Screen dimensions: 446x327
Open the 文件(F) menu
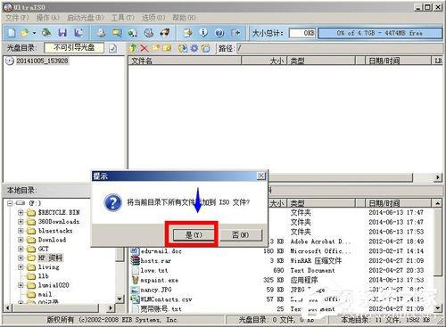tap(17, 18)
